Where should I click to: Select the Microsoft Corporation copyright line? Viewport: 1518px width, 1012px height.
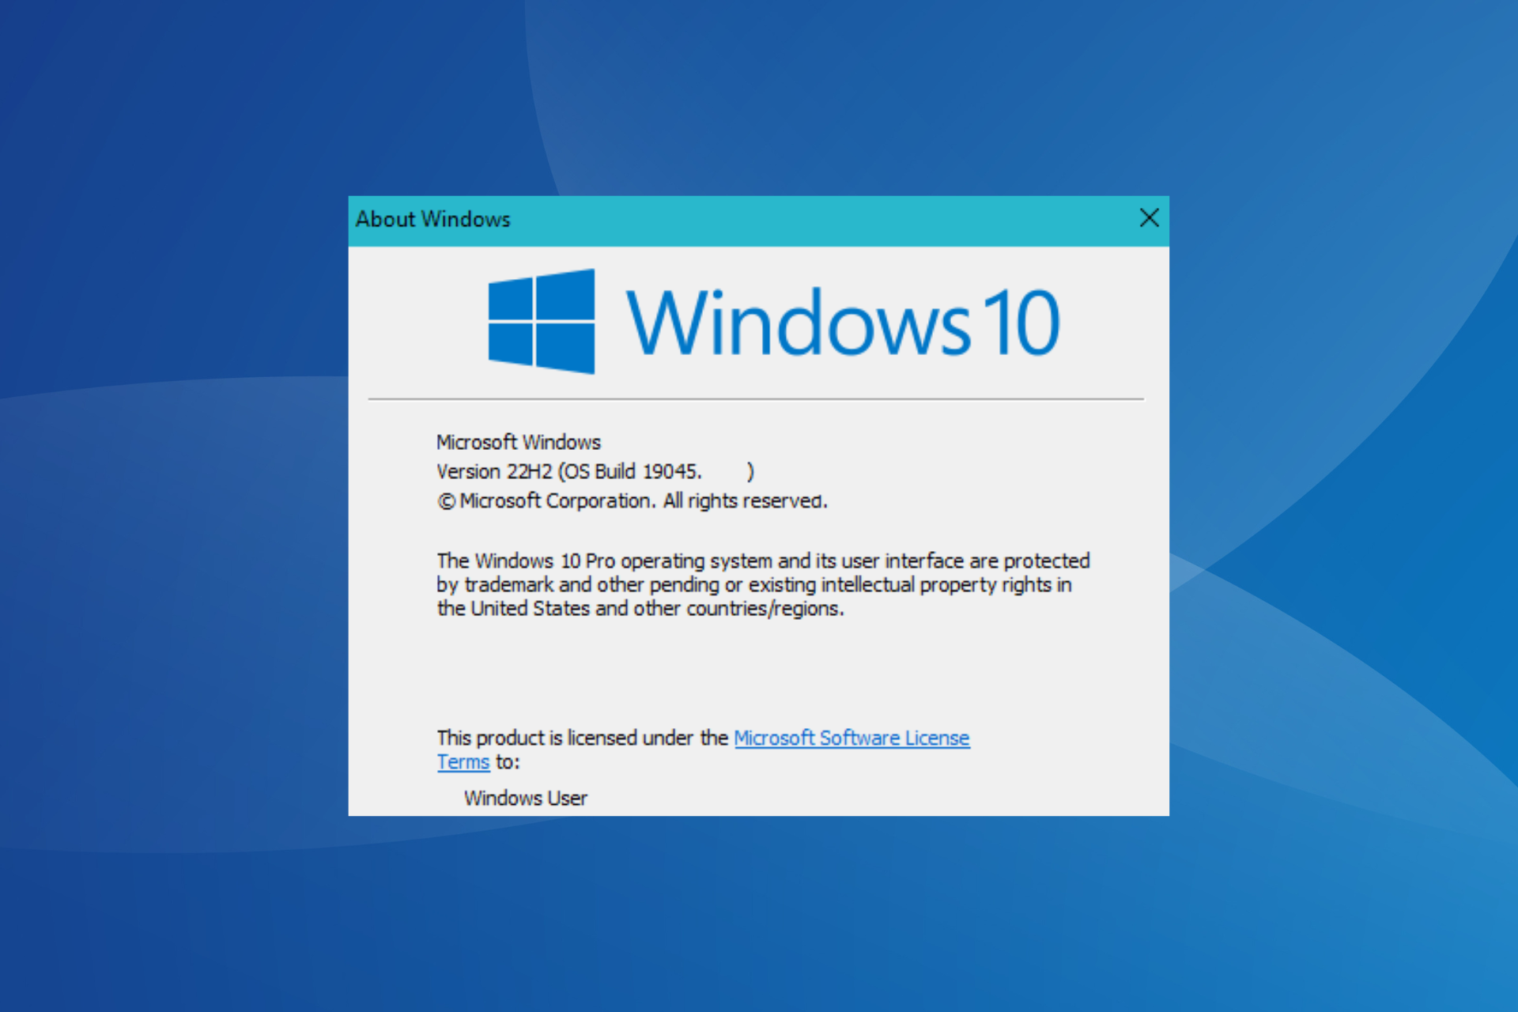pyautogui.click(x=632, y=501)
